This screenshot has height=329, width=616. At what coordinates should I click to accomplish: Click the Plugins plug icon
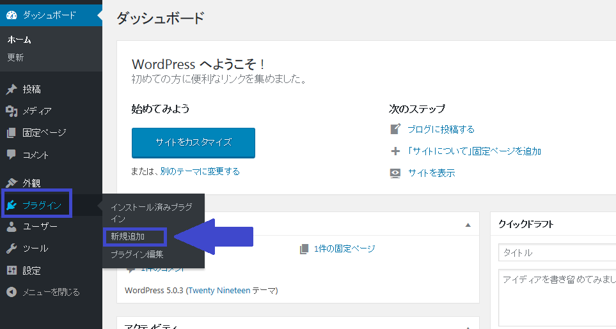(12, 205)
